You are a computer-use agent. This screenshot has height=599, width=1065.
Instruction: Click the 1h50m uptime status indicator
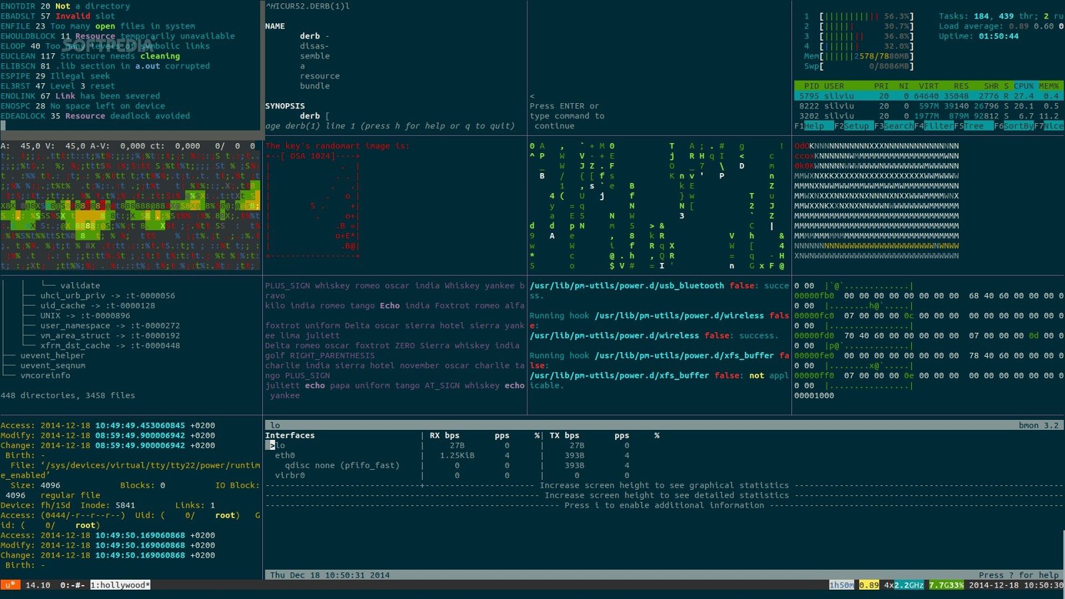pos(841,585)
